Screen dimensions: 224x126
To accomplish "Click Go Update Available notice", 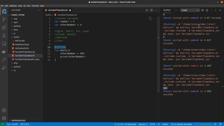I will click(x=181, y=124).
